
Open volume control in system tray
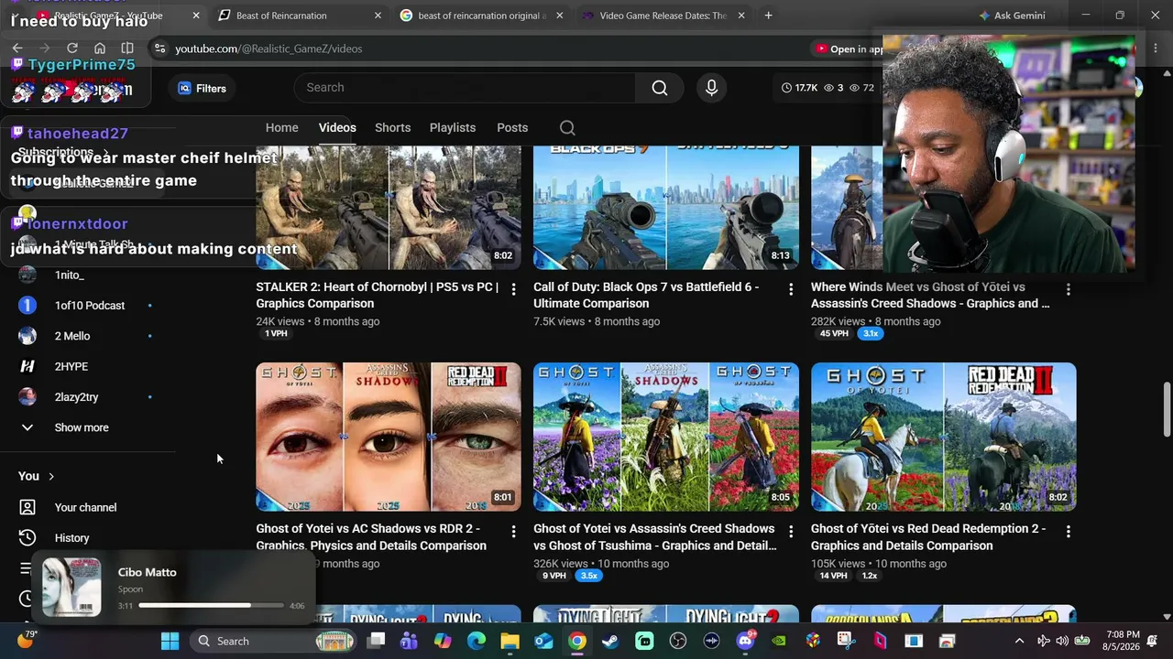click(1062, 641)
